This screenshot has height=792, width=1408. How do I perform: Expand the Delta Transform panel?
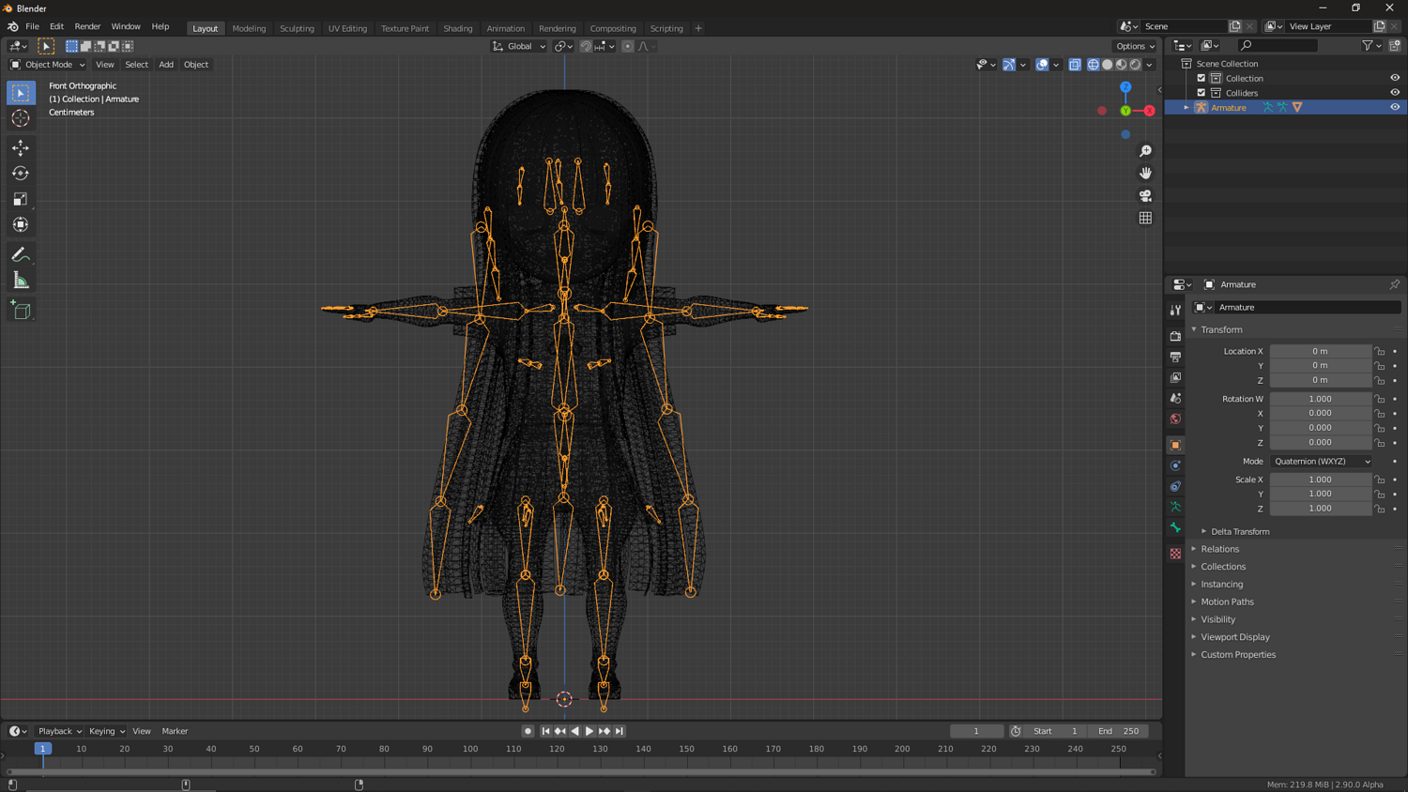click(x=1239, y=531)
